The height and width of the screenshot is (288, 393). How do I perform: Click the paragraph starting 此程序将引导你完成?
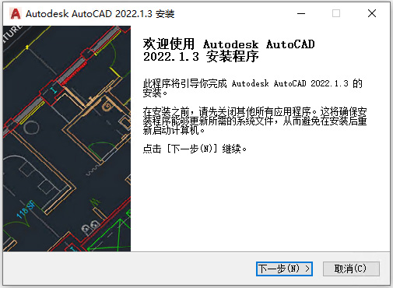point(252,88)
